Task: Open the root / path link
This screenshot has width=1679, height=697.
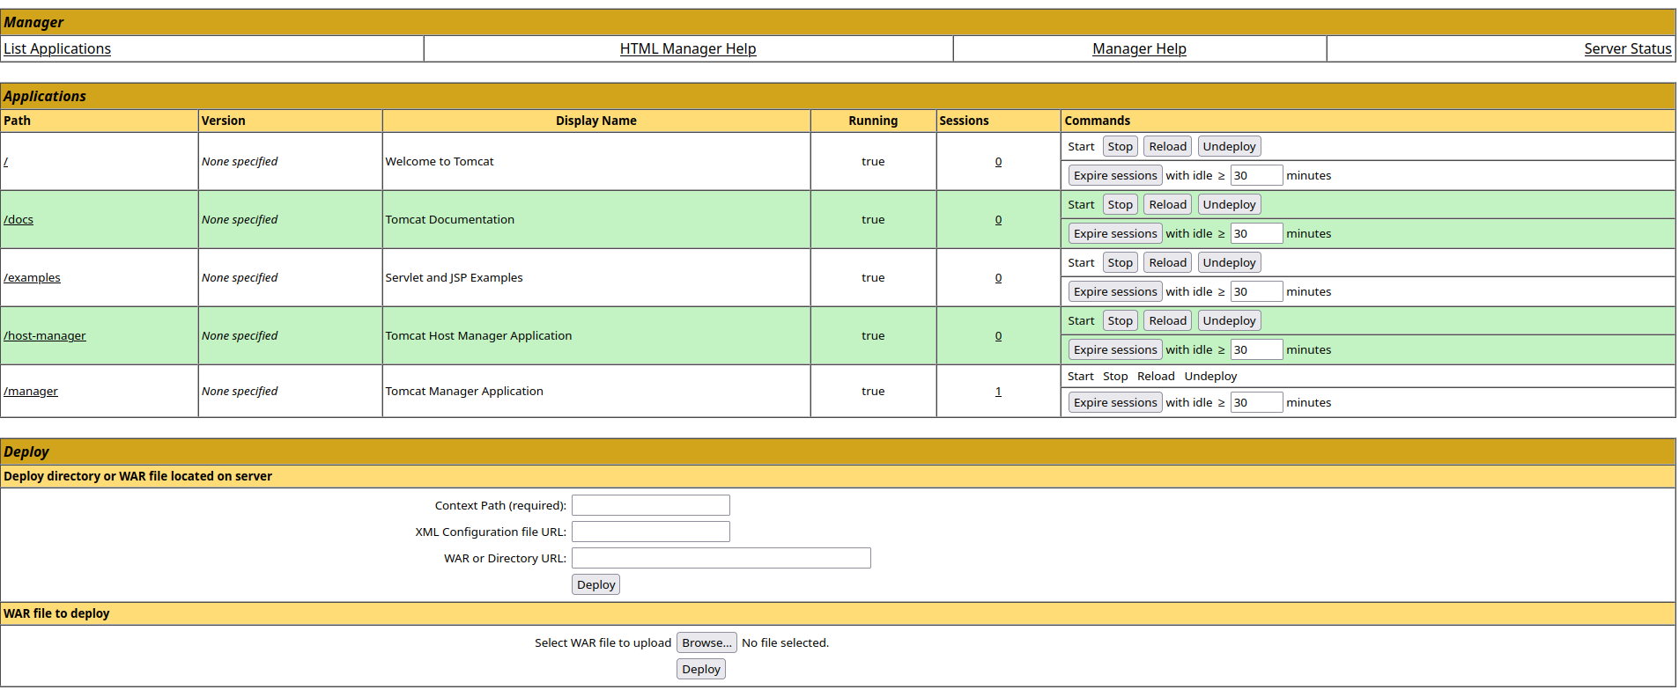Action: pos(6,162)
